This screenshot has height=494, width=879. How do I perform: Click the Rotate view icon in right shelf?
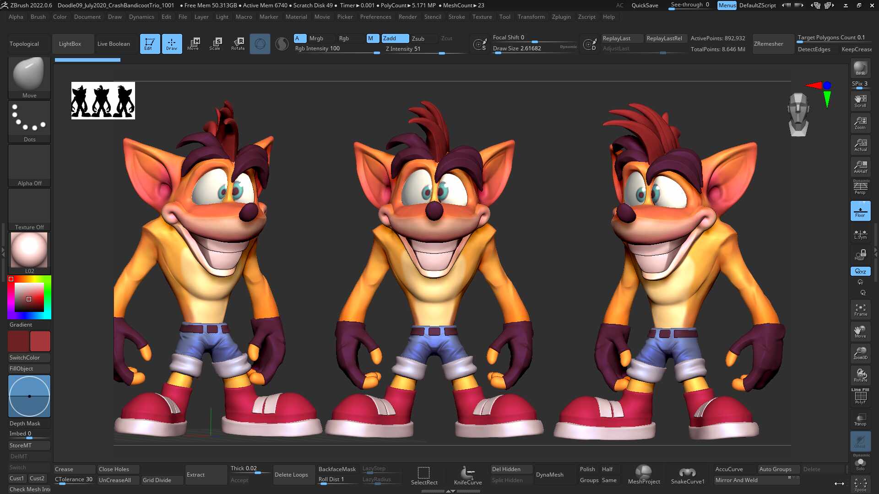click(x=860, y=376)
